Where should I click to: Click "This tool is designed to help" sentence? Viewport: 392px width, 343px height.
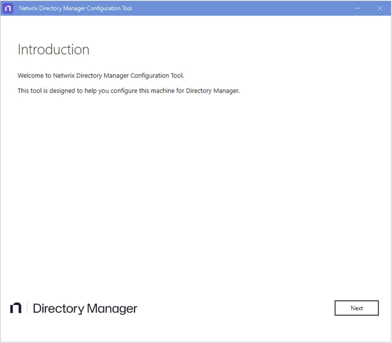(128, 90)
